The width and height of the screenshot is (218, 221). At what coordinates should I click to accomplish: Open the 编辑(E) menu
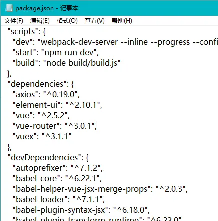tap(40, 21)
